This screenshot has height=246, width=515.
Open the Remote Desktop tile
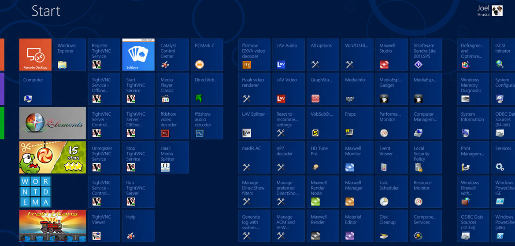click(x=36, y=55)
